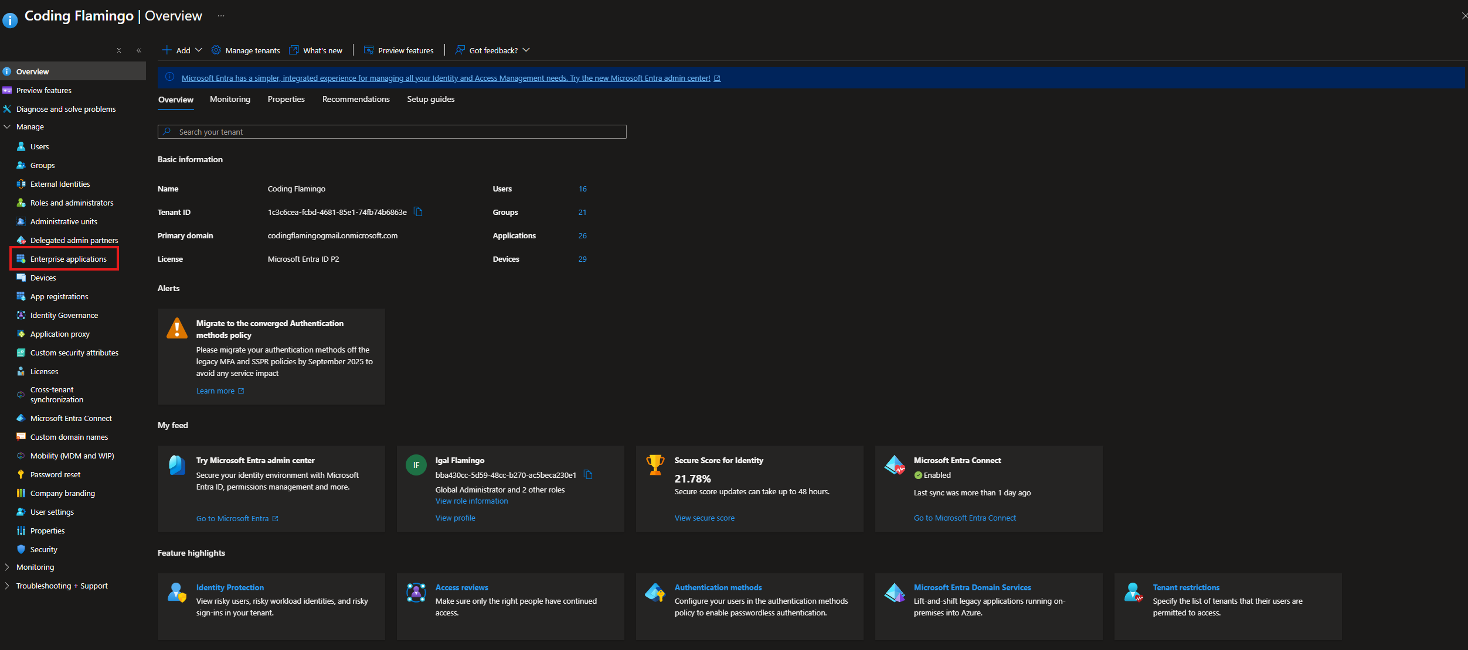Open Identity Governance
The height and width of the screenshot is (650, 1468).
click(64, 315)
